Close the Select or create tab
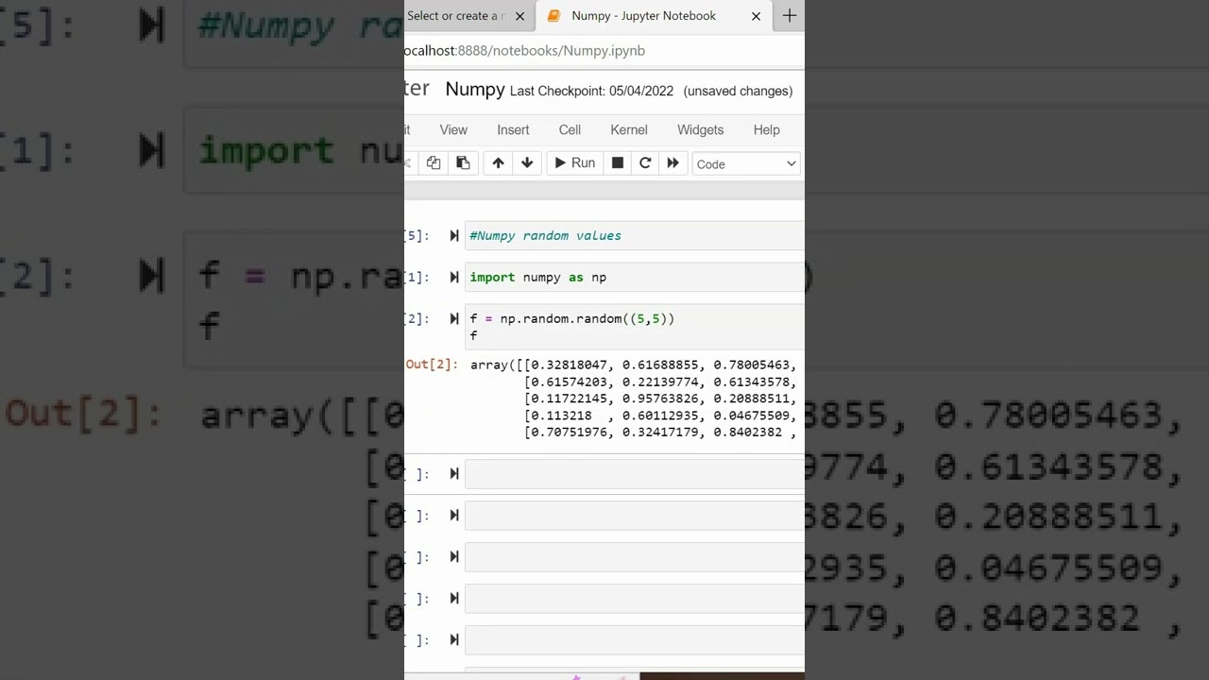Image resolution: width=1209 pixels, height=680 pixels. (x=519, y=16)
